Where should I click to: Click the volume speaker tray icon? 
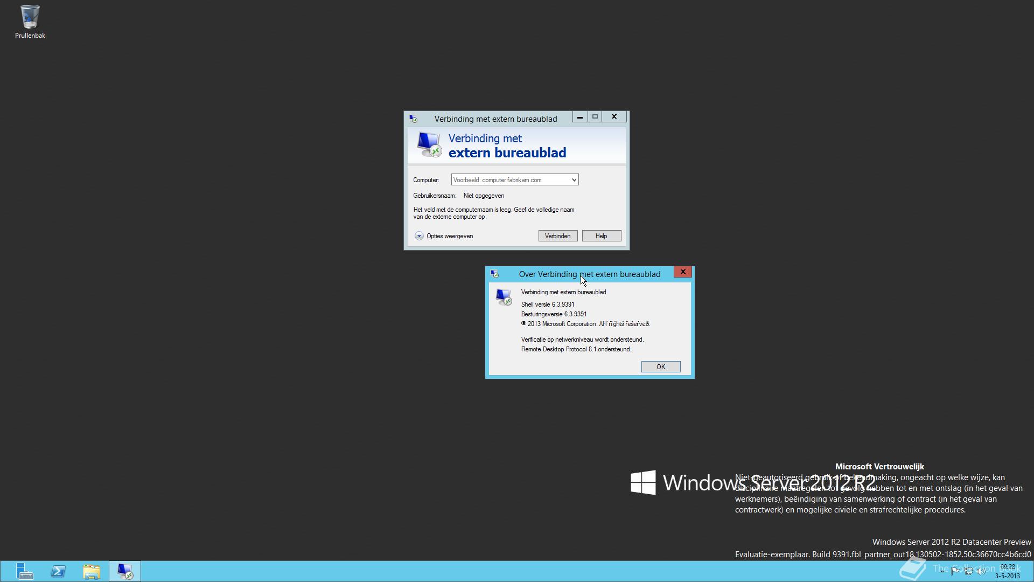pos(981,571)
